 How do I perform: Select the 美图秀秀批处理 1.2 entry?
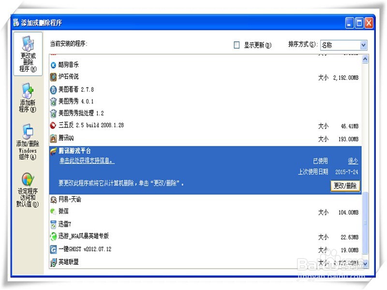pyautogui.click(x=205, y=114)
